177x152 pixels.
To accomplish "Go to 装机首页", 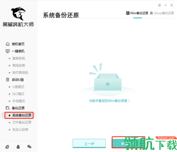I will pos(18,44).
